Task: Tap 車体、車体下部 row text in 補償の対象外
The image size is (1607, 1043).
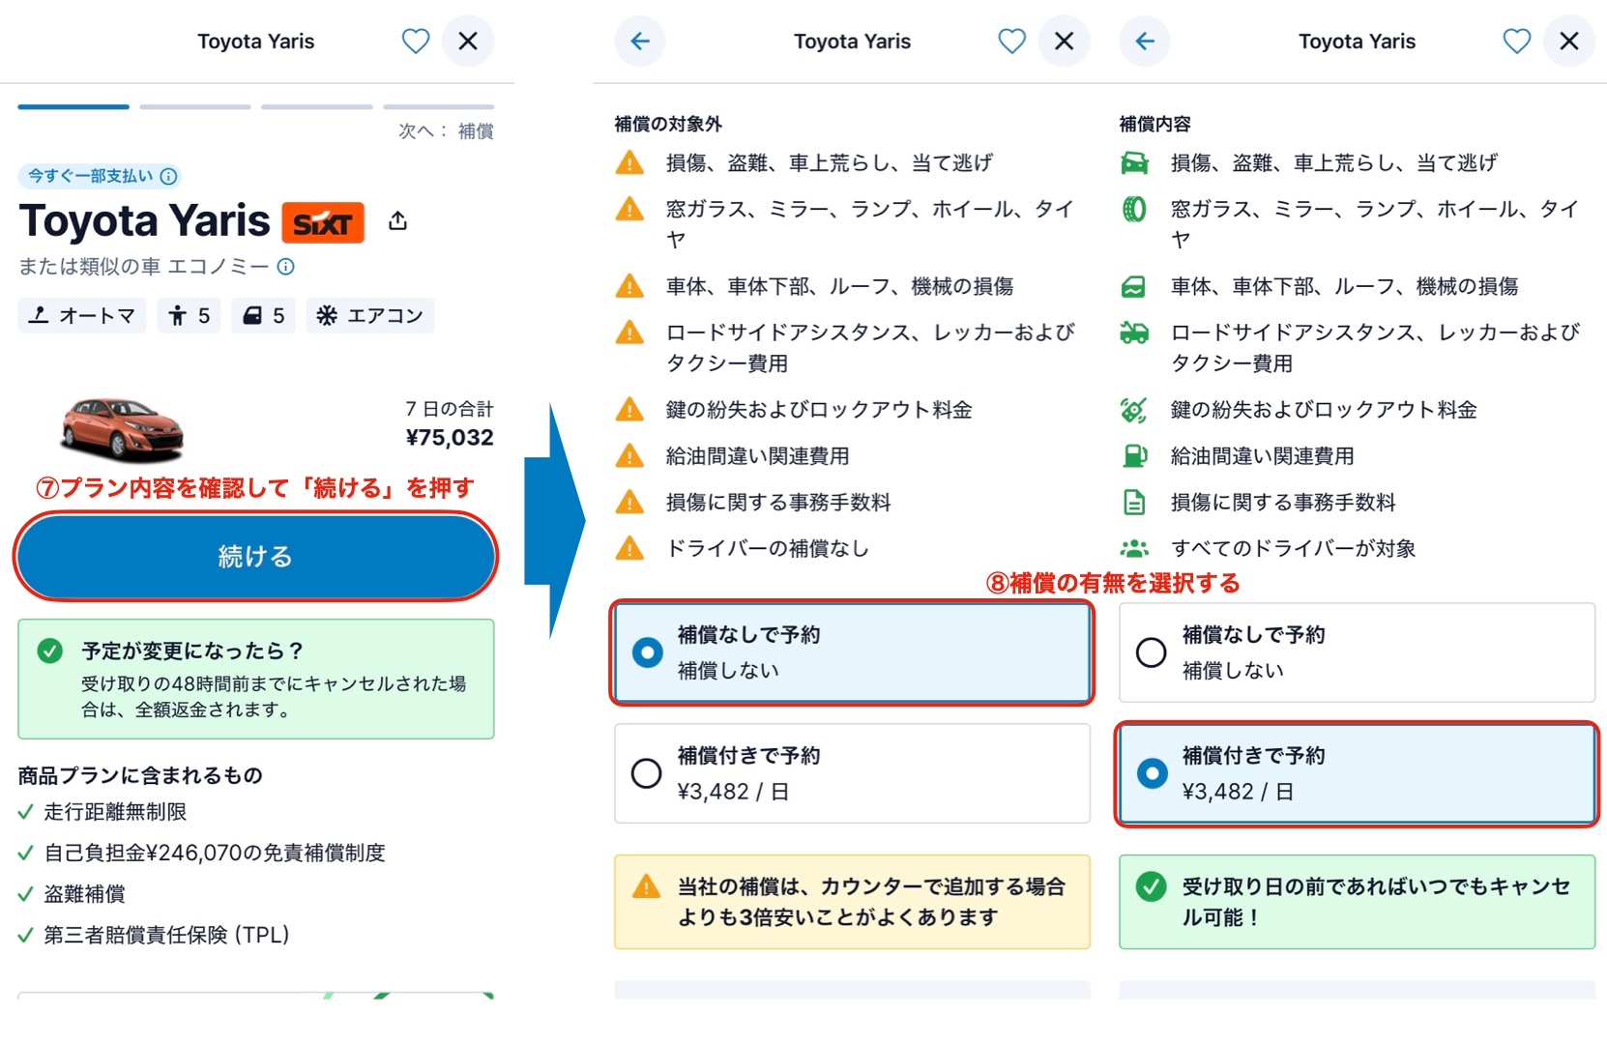Action: point(839,286)
